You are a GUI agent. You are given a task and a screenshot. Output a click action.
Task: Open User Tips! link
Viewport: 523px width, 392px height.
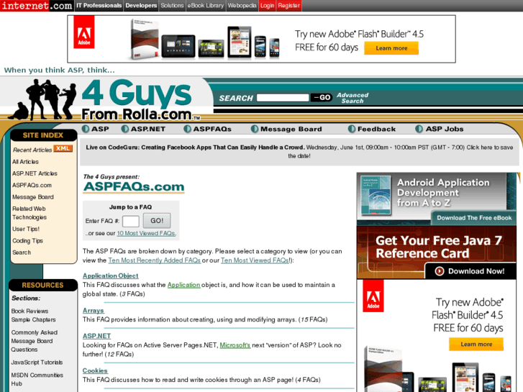26,229
